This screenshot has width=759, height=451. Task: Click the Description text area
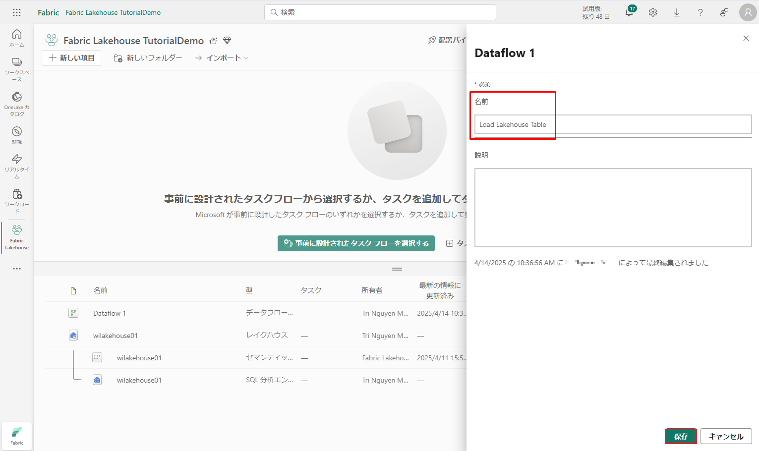pos(613,208)
